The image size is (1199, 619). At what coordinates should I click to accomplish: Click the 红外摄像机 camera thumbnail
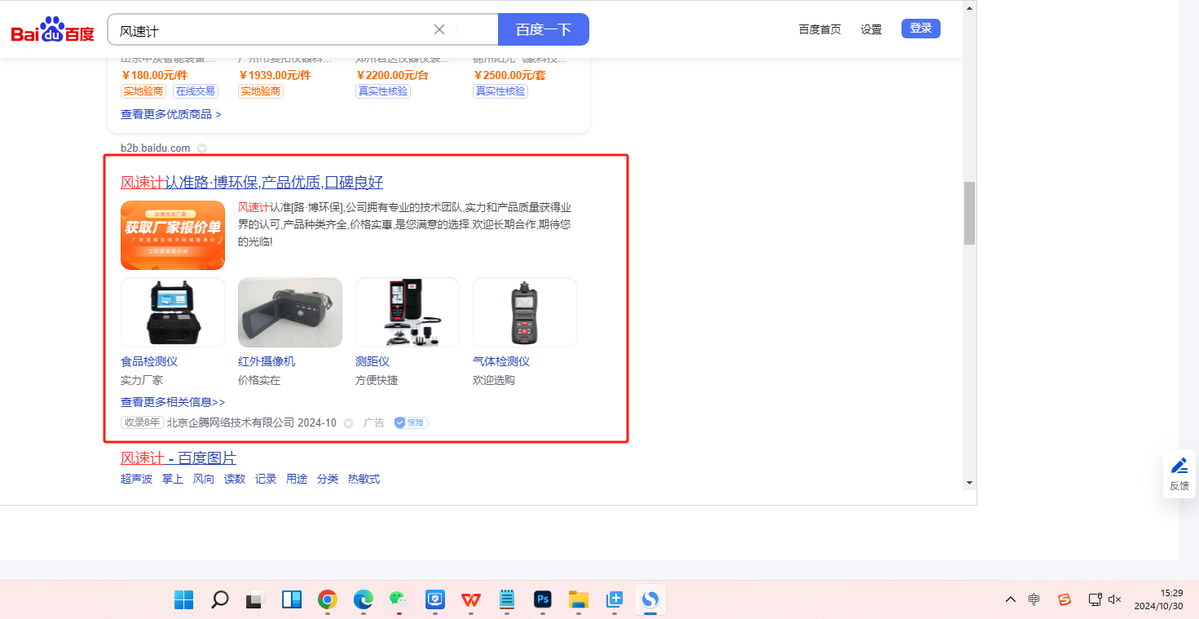click(x=290, y=312)
